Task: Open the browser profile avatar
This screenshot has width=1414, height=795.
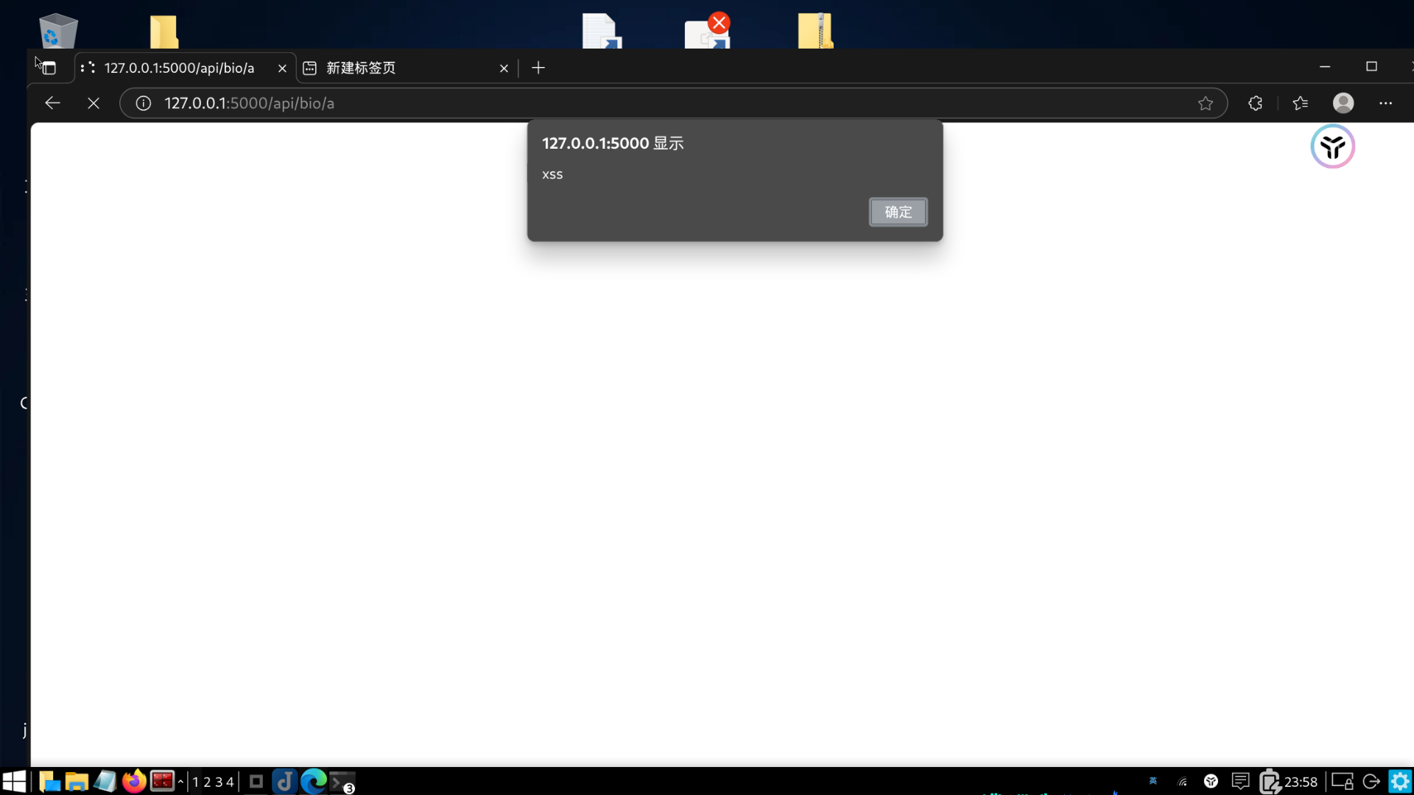Action: 1343,103
